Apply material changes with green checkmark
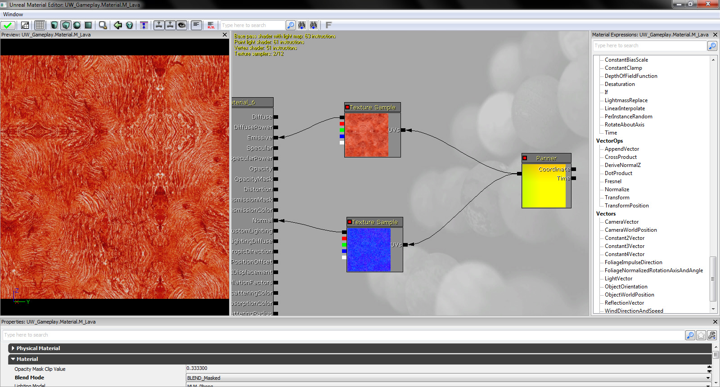 (x=8, y=25)
